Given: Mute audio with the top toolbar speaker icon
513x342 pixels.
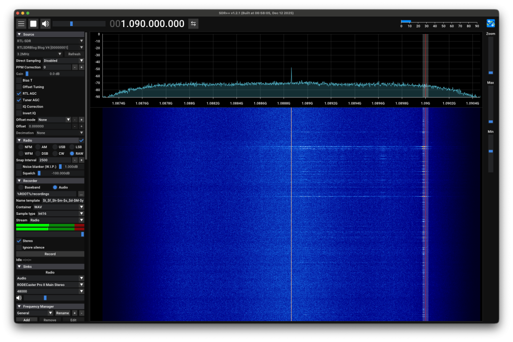Looking at the screenshot, I should (46, 23).
